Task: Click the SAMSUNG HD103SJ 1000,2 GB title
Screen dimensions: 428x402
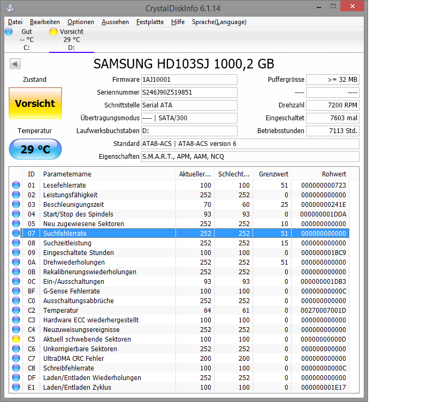Action: 184,64
